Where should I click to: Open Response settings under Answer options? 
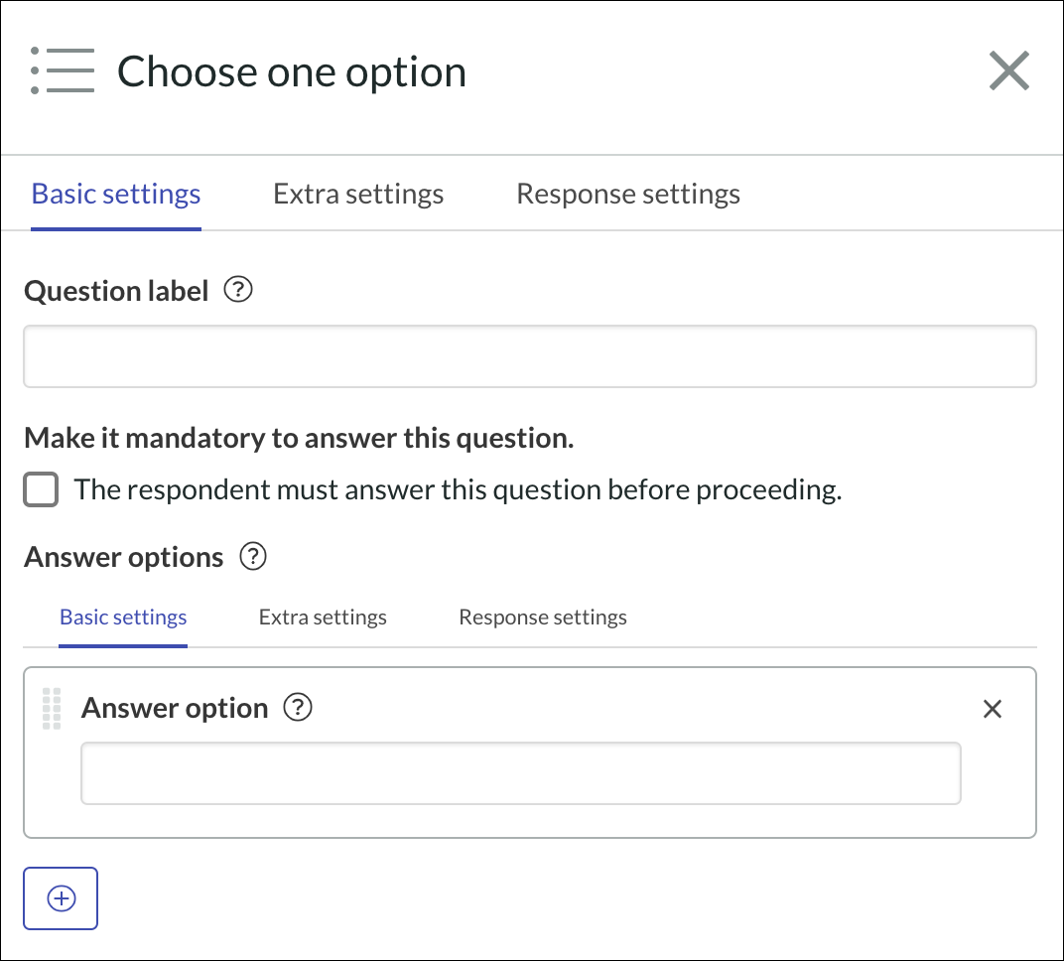pos(542,617)
